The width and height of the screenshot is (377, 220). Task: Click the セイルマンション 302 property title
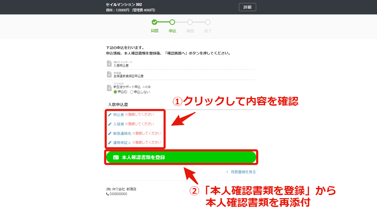[124, 4]
